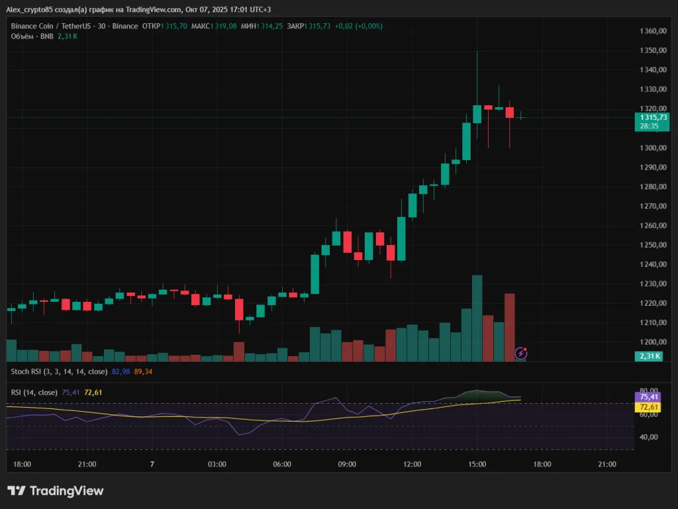Click the 15:00 time axis label
This screenshot has width=678, height=509.
[477, 464]
